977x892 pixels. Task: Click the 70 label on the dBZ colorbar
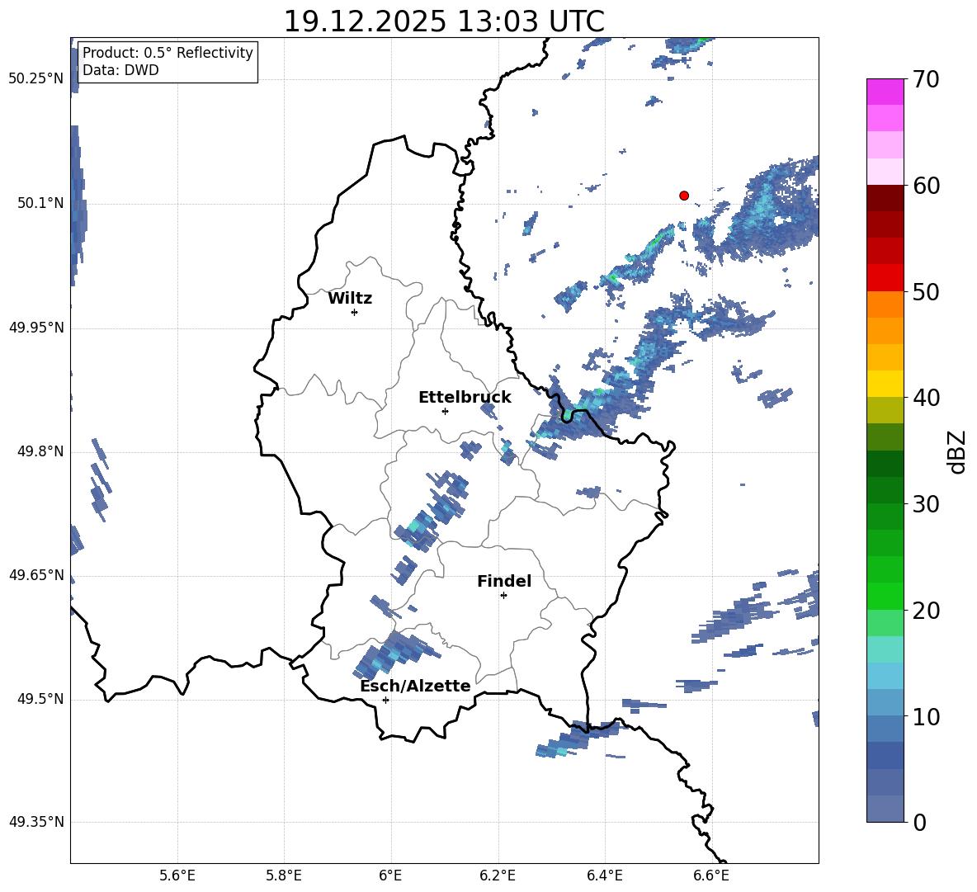(926, 80)
